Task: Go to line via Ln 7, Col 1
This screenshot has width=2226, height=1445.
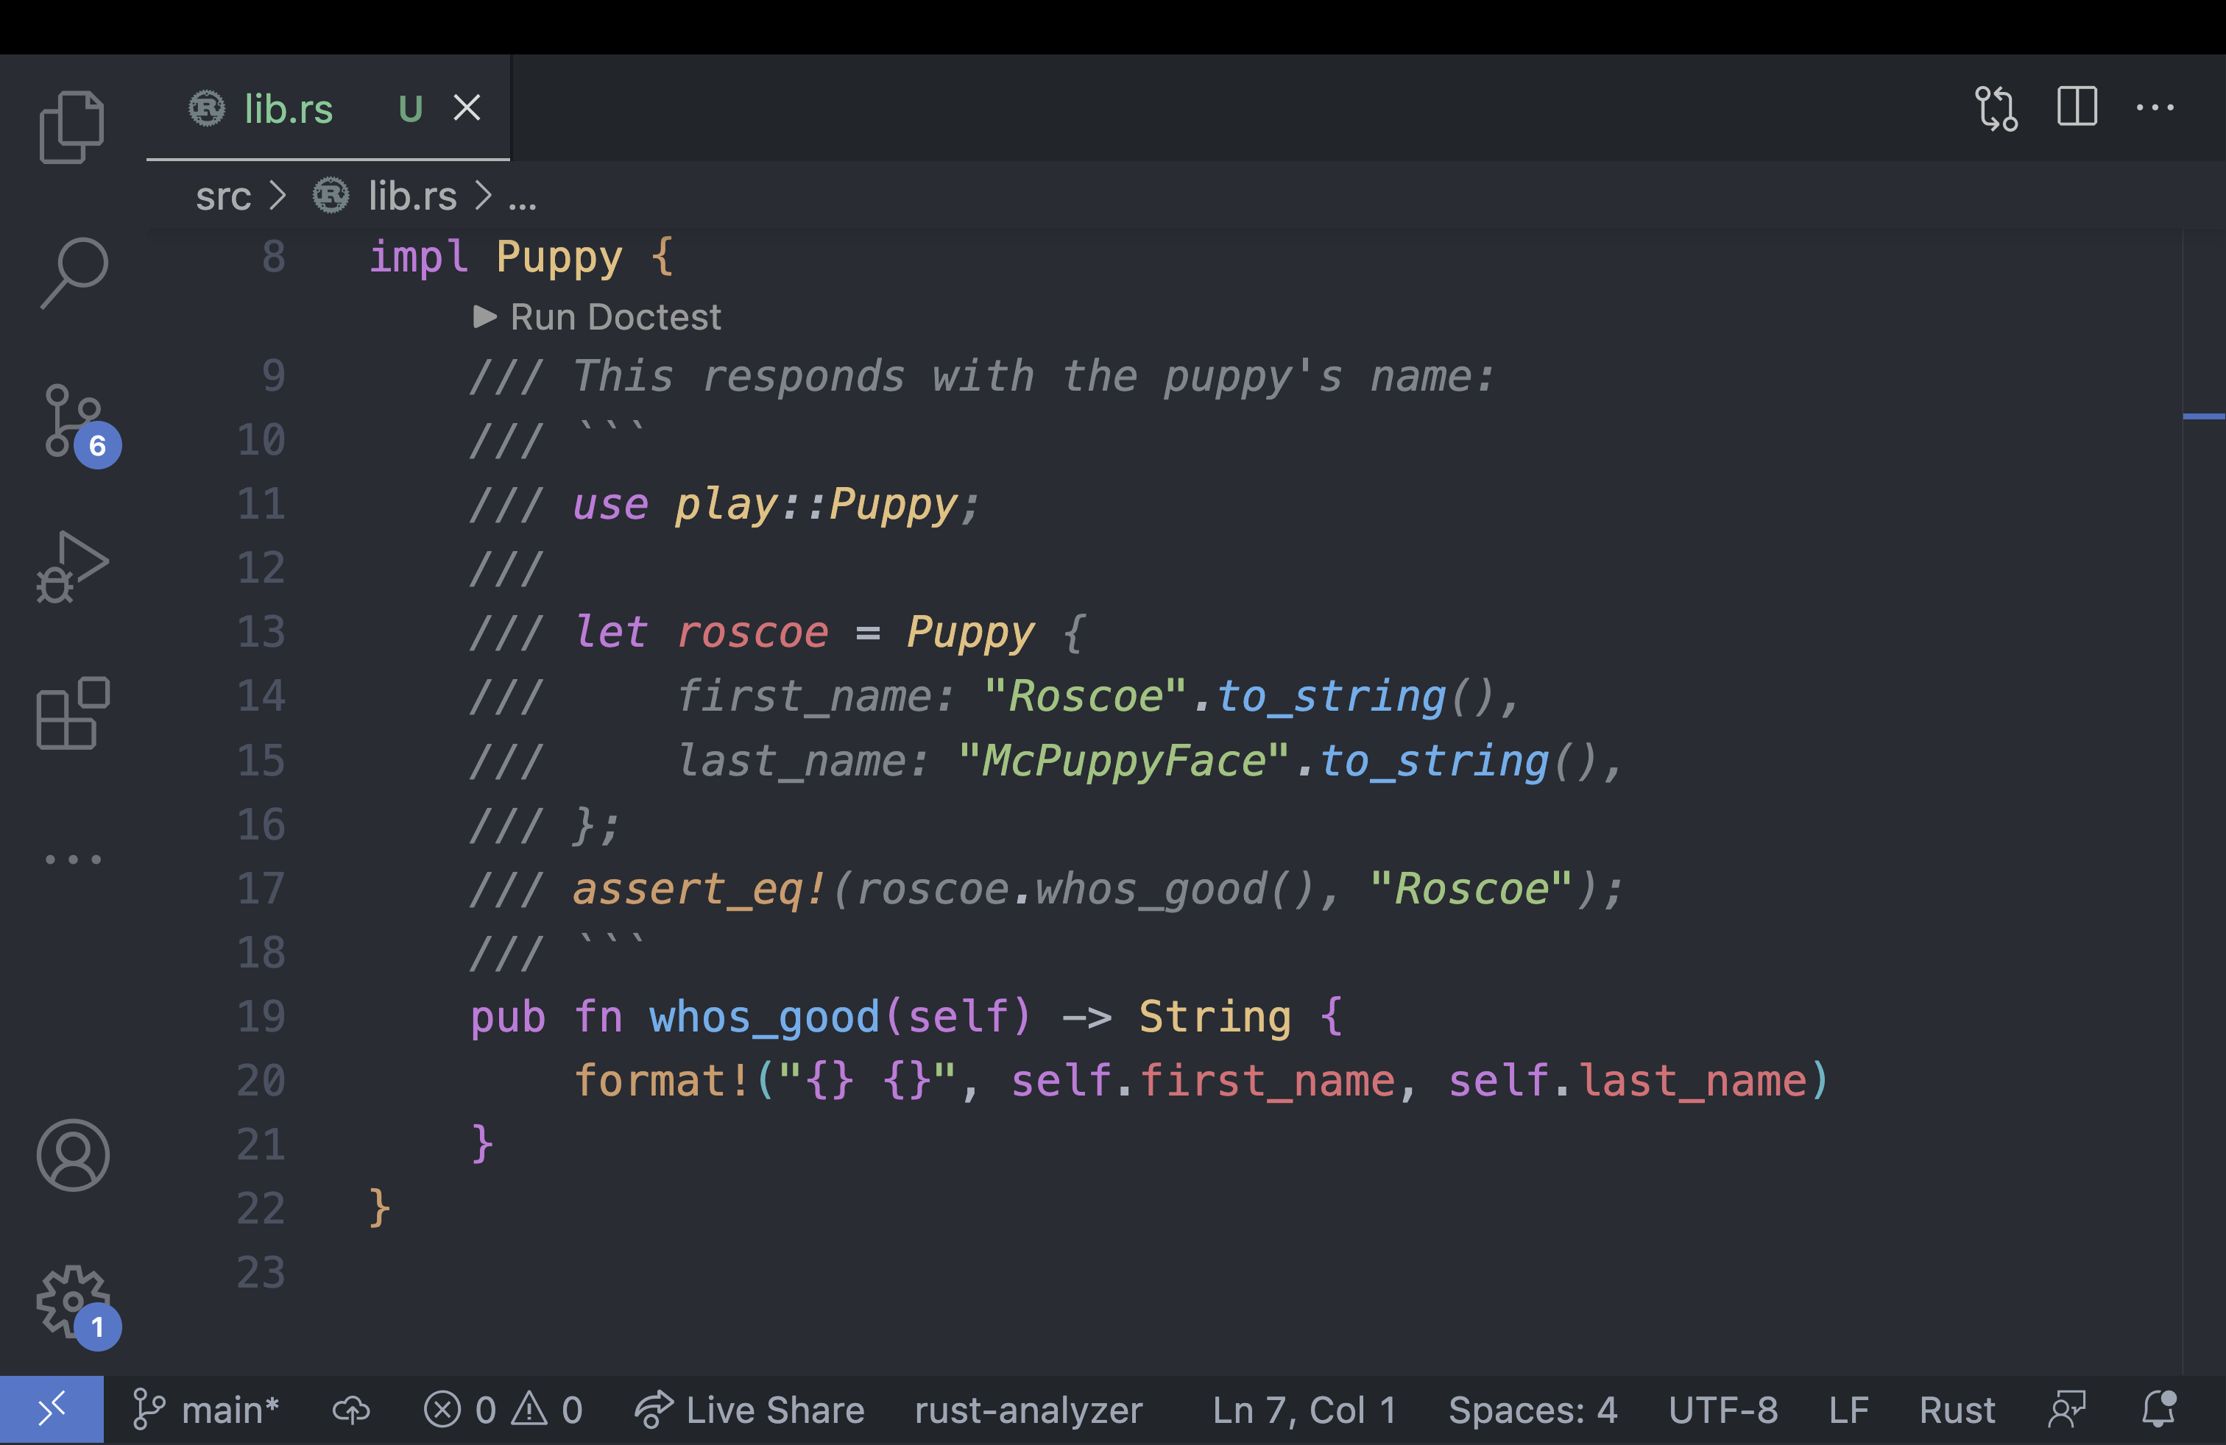Action: coord(1304,1410)
